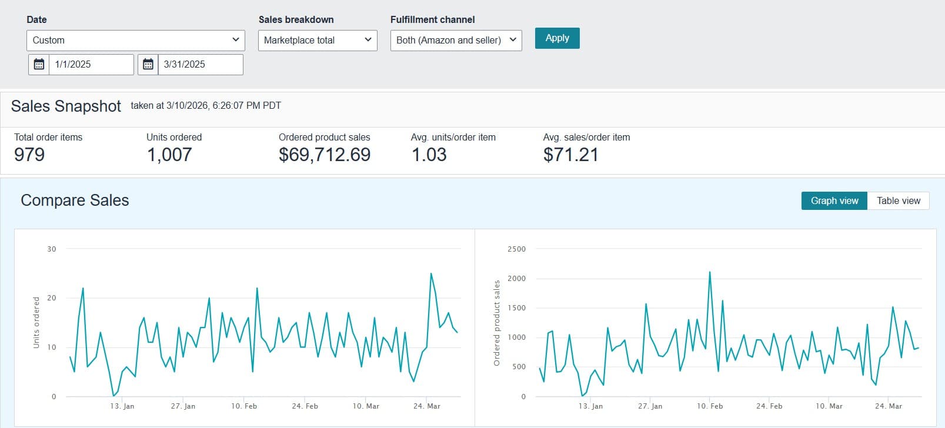Click the start date field showing 1/1/2025
This screenshot has height=428, width=945.
point(91,65)
